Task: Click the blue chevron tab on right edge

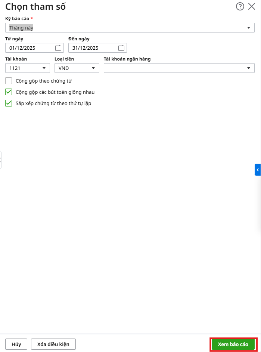Action: [258, 170]
